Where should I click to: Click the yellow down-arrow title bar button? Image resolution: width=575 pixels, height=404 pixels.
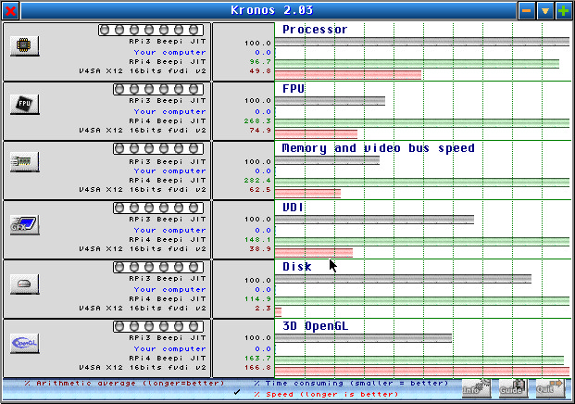pos(545,10)
